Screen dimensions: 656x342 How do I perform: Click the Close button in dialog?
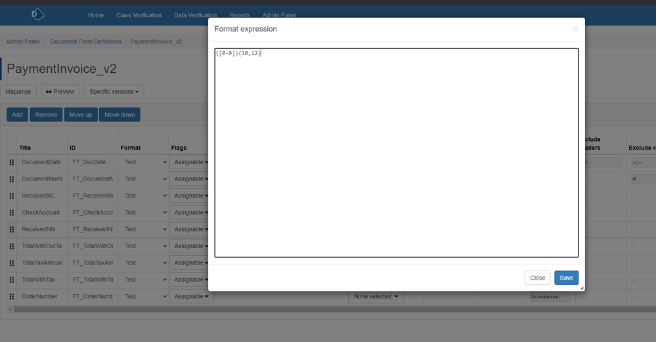coord(538,278)
